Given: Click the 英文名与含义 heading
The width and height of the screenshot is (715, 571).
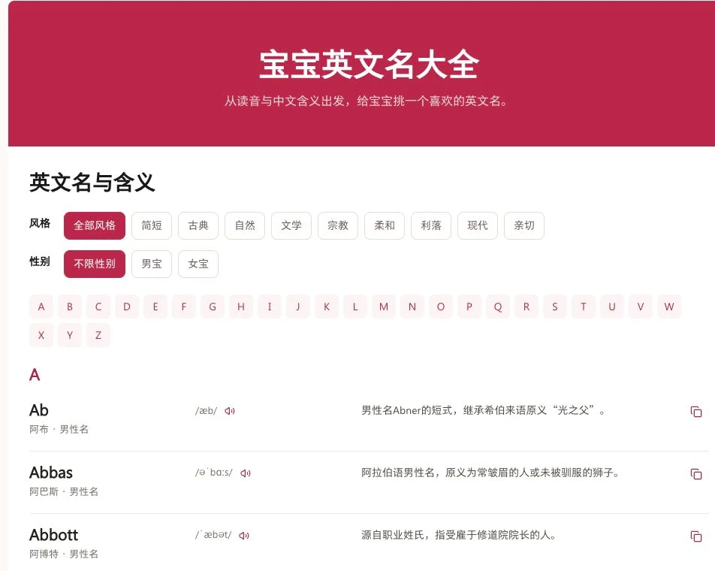Looking at the screenshot, I should point(92,183).
